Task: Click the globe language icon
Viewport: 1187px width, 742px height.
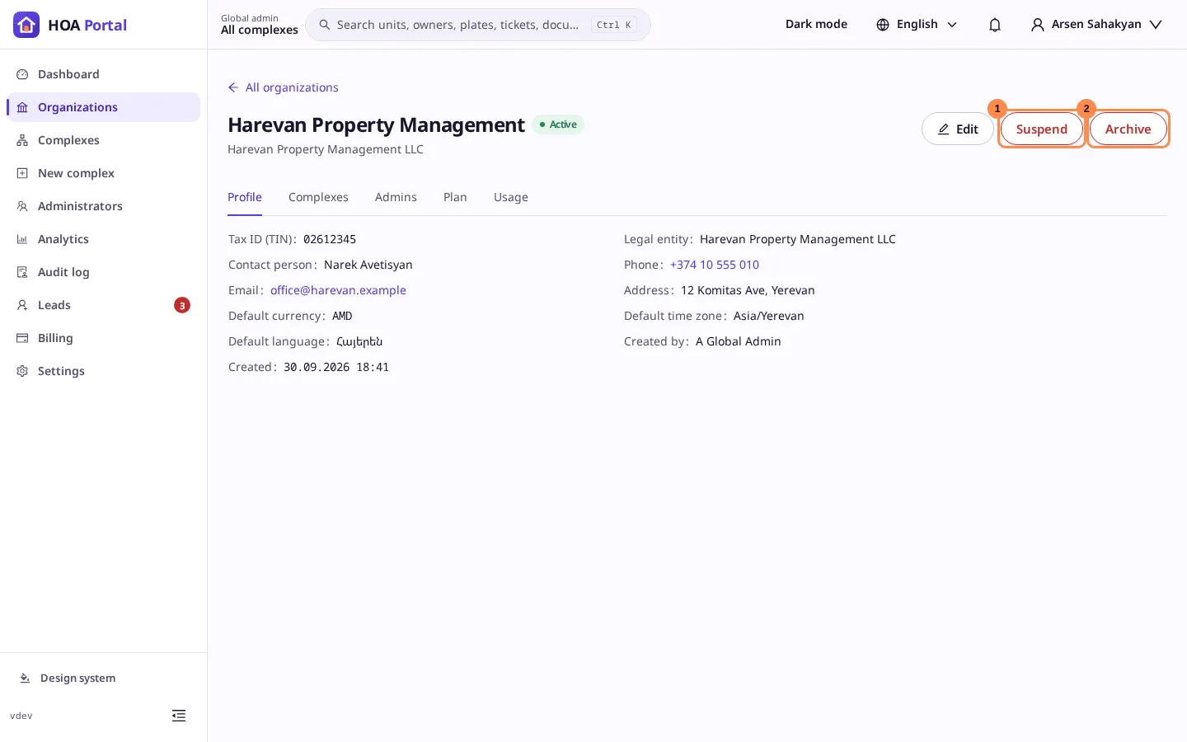Action: pyautogui.click(x=883, y=25)
